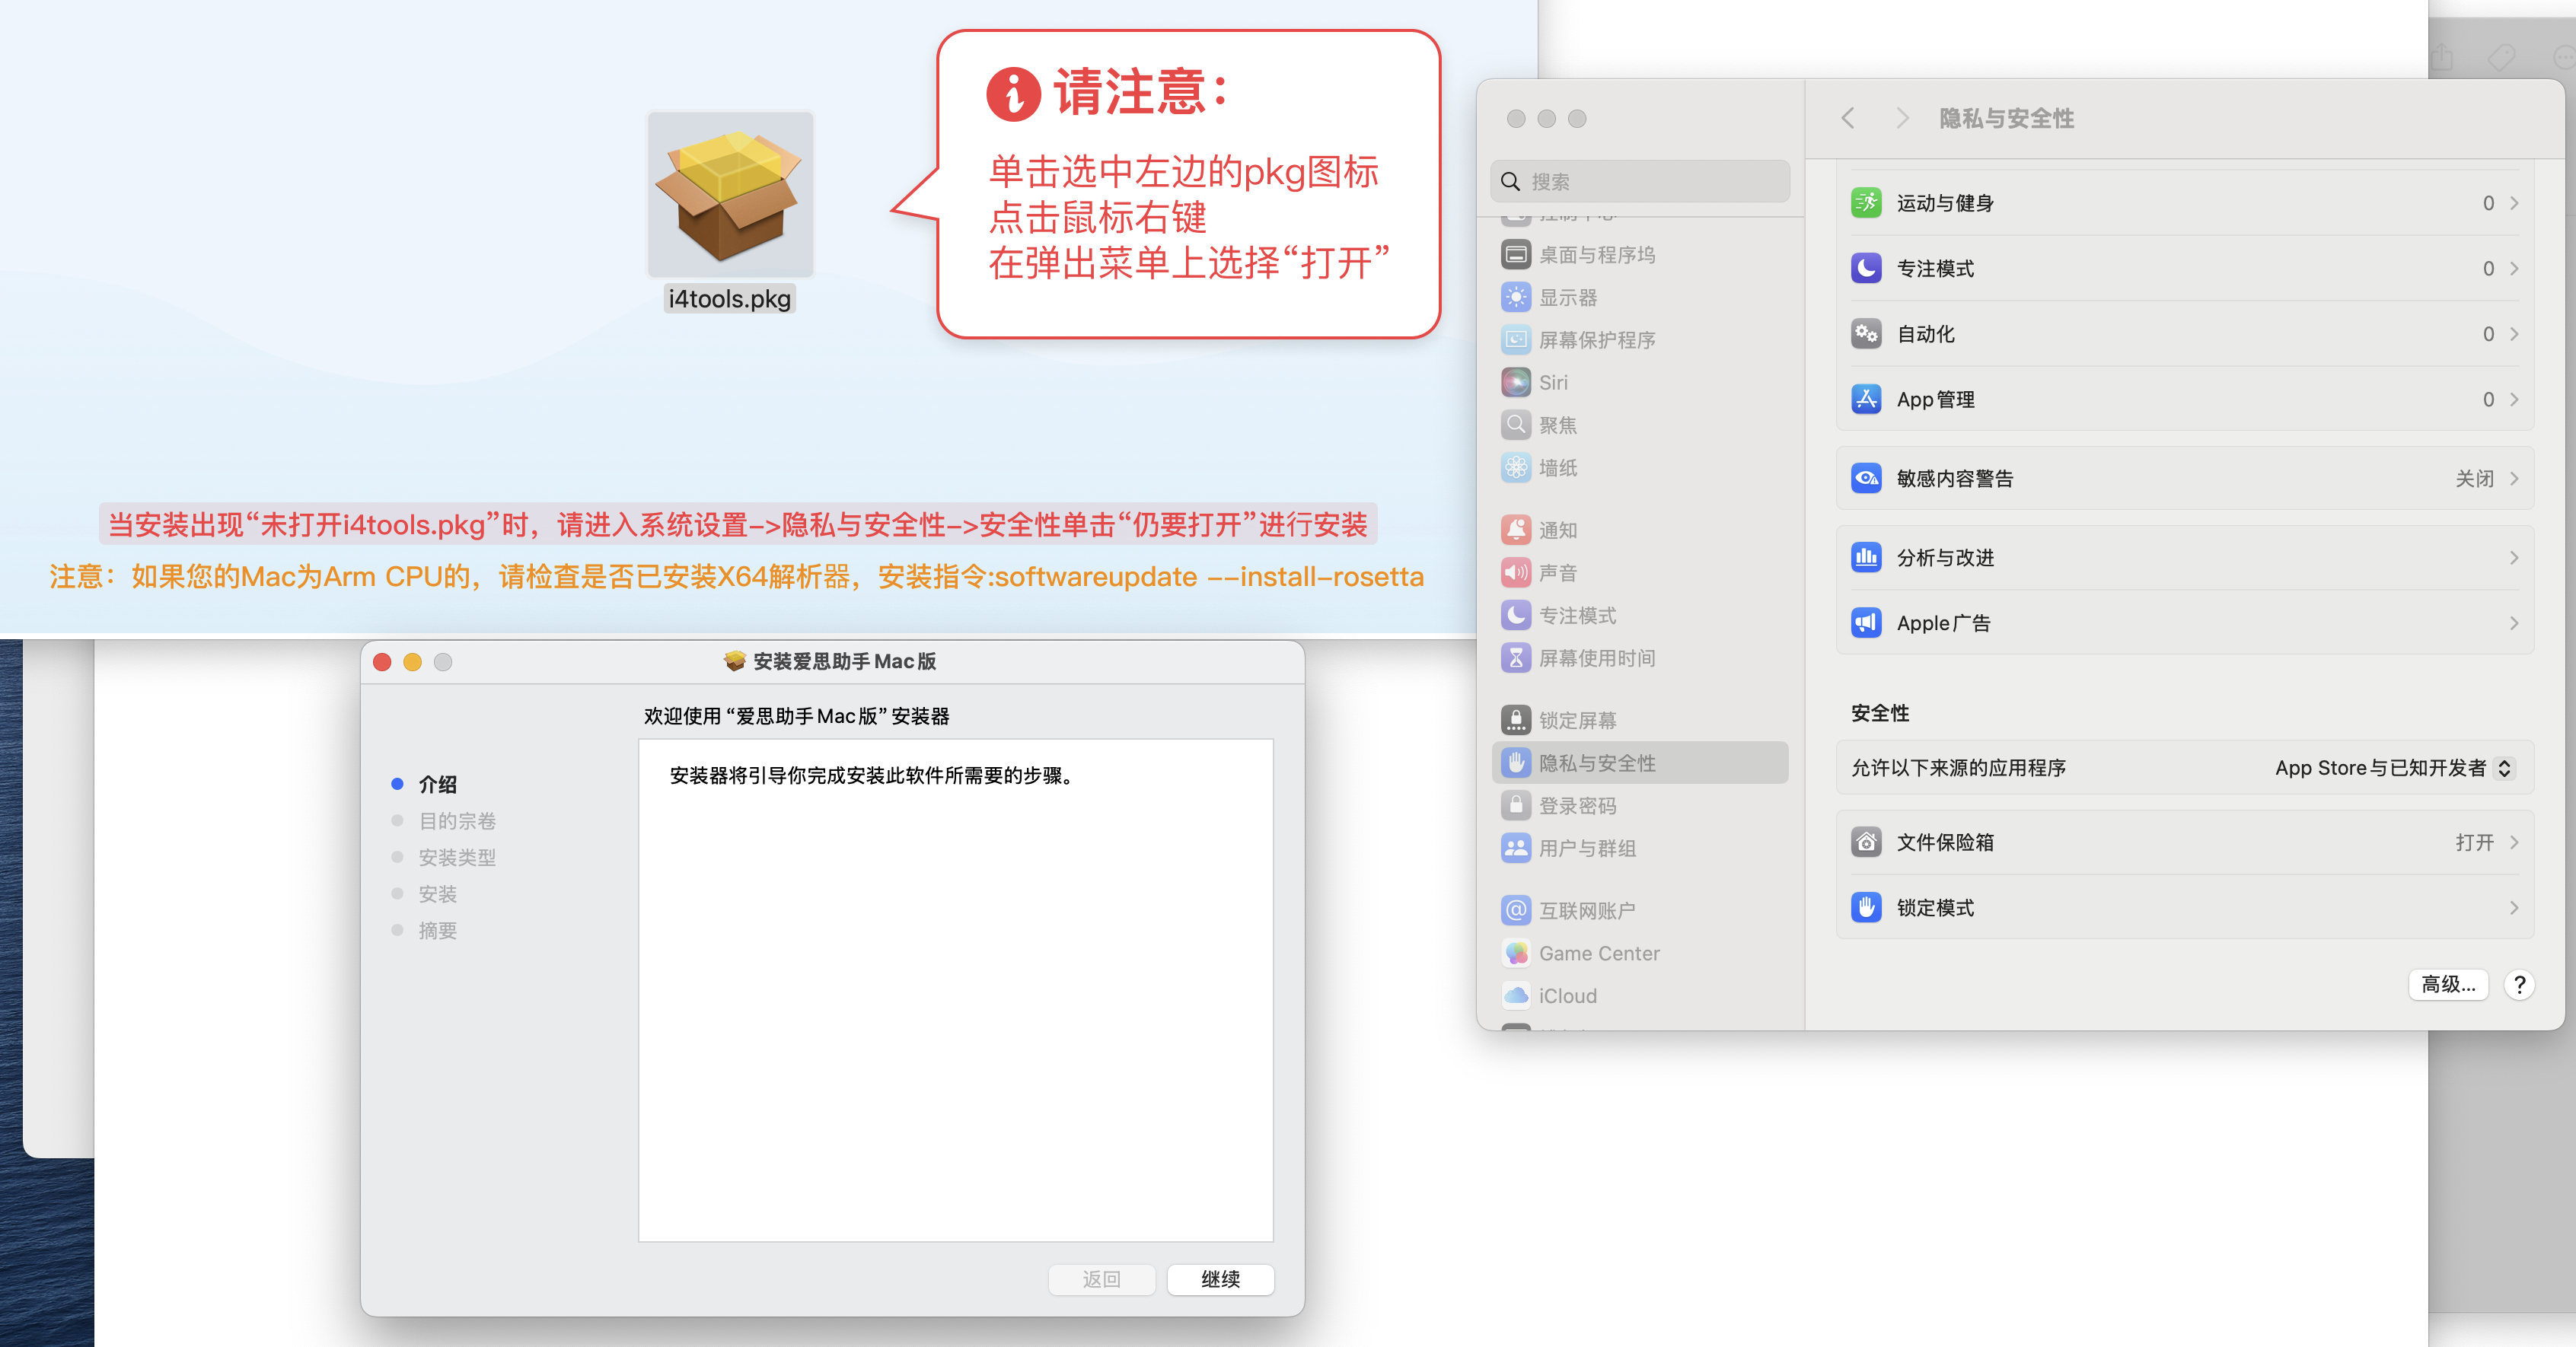Image resolution: width=2576 pixels, height=1347 pixels.
Task: Minimize the installer window with yellow button
Action: pos(412,662)
